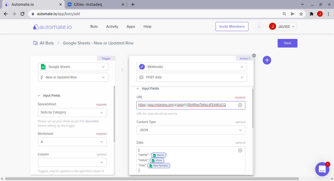Click the Action 1 label tag

click(245, 59)
